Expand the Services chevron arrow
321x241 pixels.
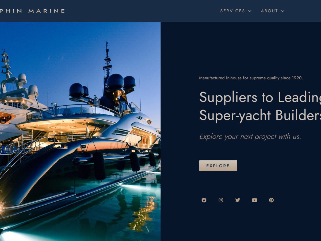pos(250,11)
